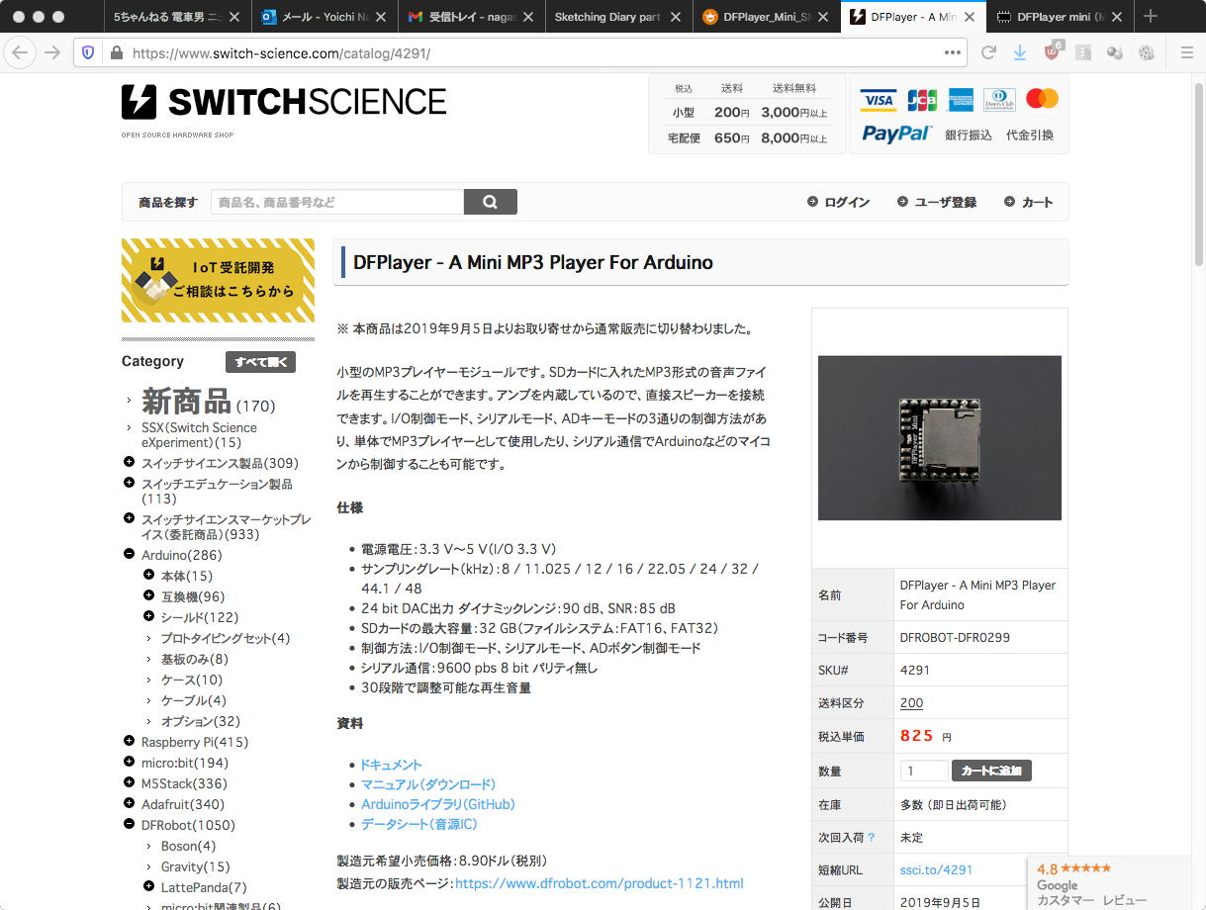Switch to the 受信トレイ Gmail tab
1206x910 pixels.
pos(471,17)
